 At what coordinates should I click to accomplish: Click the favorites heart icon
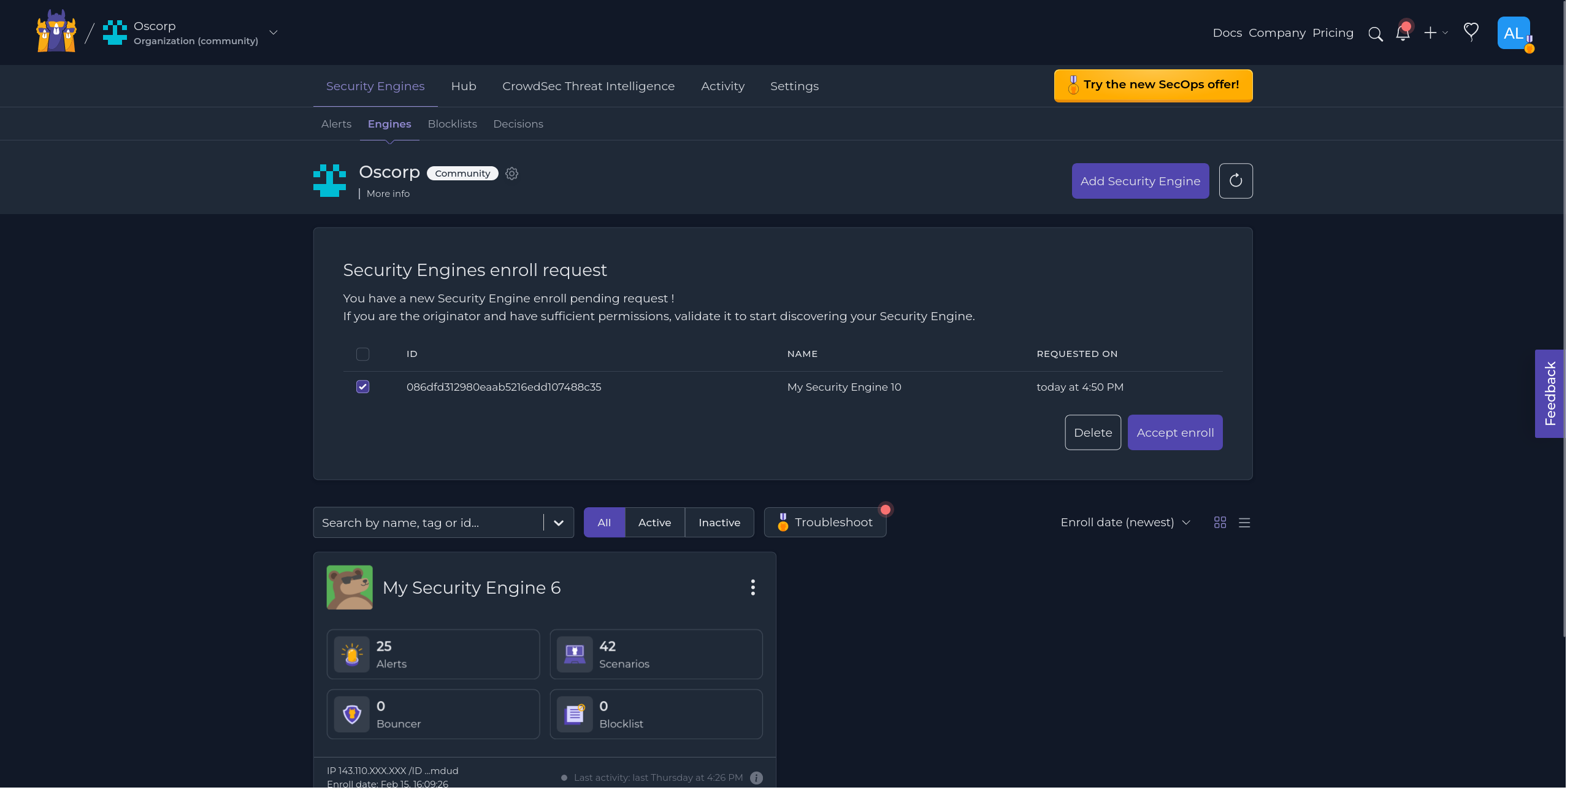coord(1471,33)
